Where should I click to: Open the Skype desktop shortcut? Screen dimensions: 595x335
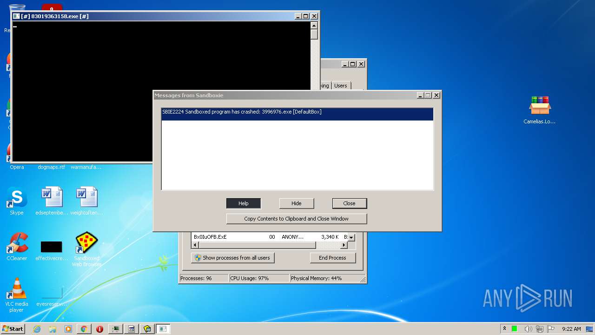coord(17,201)
